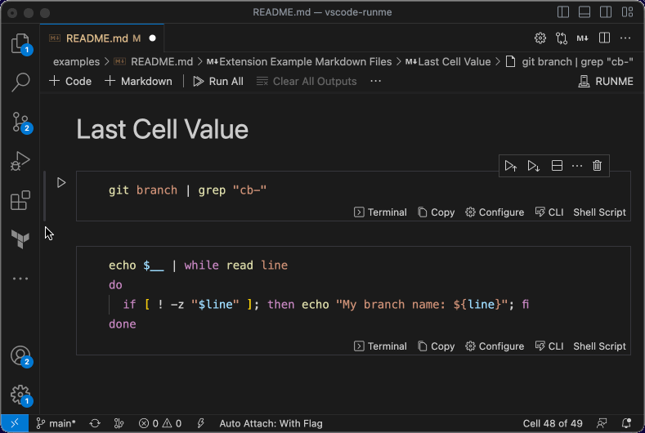Select git branch grep breadcrumb item
Image resolution: width=645 pixels, height=433 pixels.
(x=569, y=61)
